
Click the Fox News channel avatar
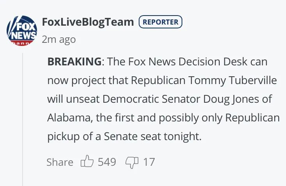[x=22, y=30]
